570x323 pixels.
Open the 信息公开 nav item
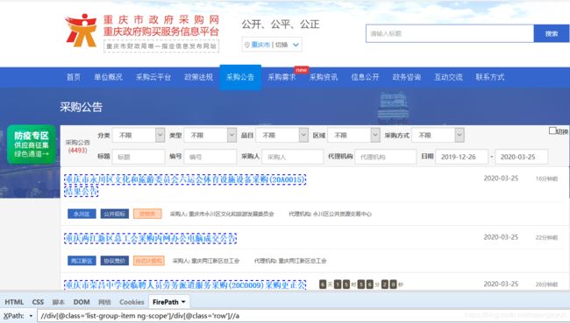click(365, 77)
